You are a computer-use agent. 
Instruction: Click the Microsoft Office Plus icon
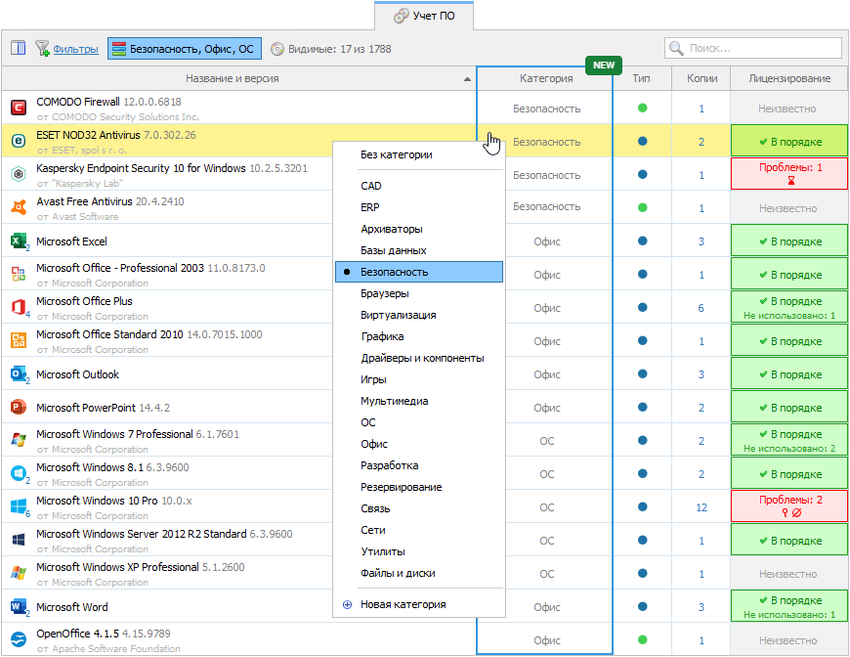[x=20, y=308]
